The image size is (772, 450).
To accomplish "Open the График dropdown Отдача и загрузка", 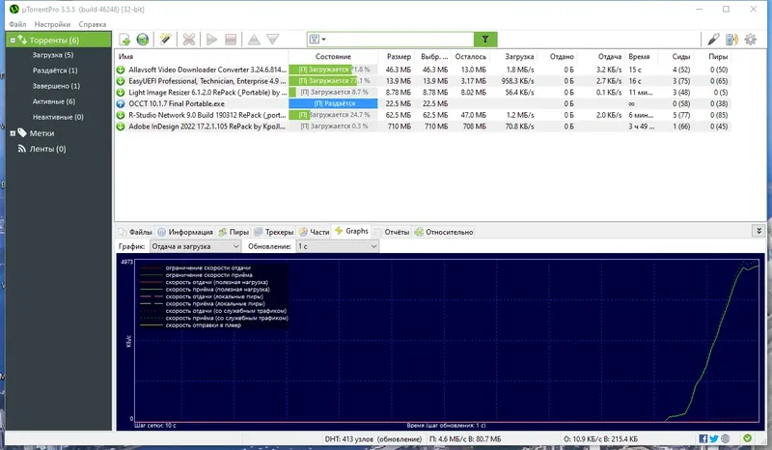I will point(195,246).
